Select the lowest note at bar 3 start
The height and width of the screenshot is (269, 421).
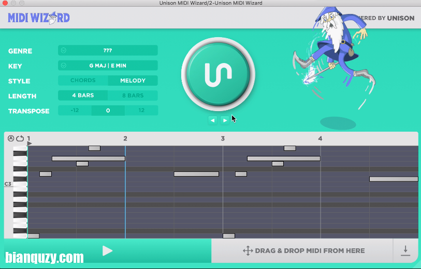(229, 236)
